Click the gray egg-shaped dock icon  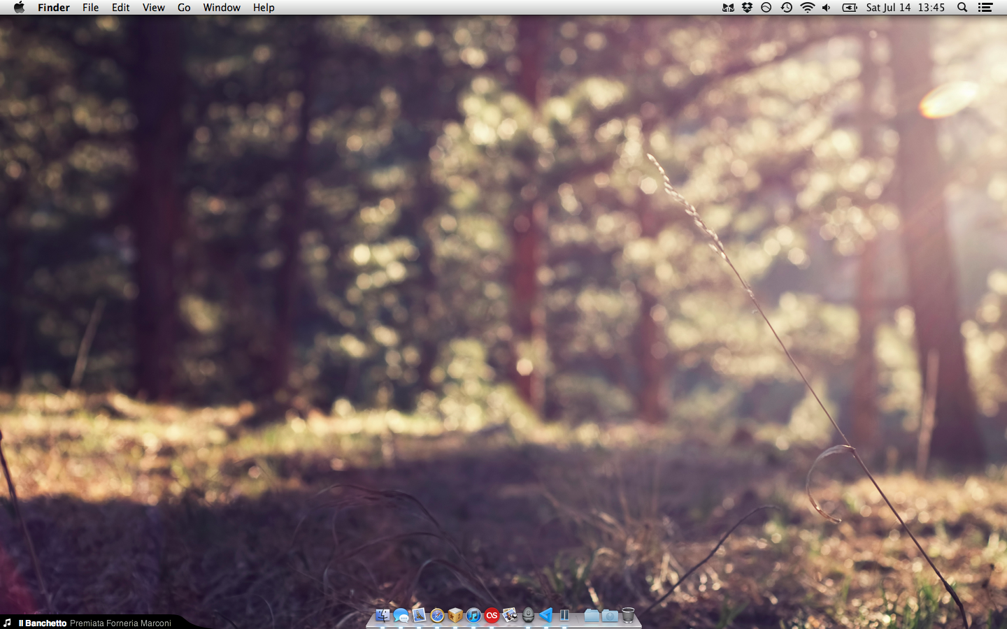[528, 615]
